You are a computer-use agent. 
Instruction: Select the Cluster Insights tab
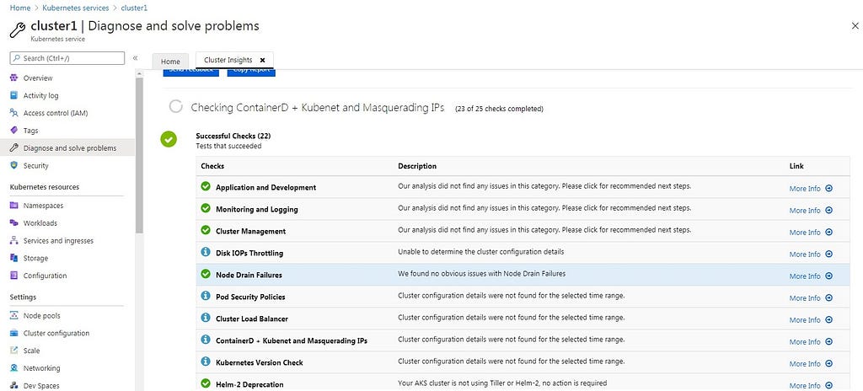tap(228, 60)
